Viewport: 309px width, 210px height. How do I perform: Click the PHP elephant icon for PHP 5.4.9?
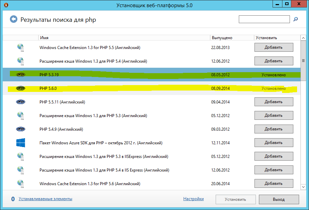[20, 129]
